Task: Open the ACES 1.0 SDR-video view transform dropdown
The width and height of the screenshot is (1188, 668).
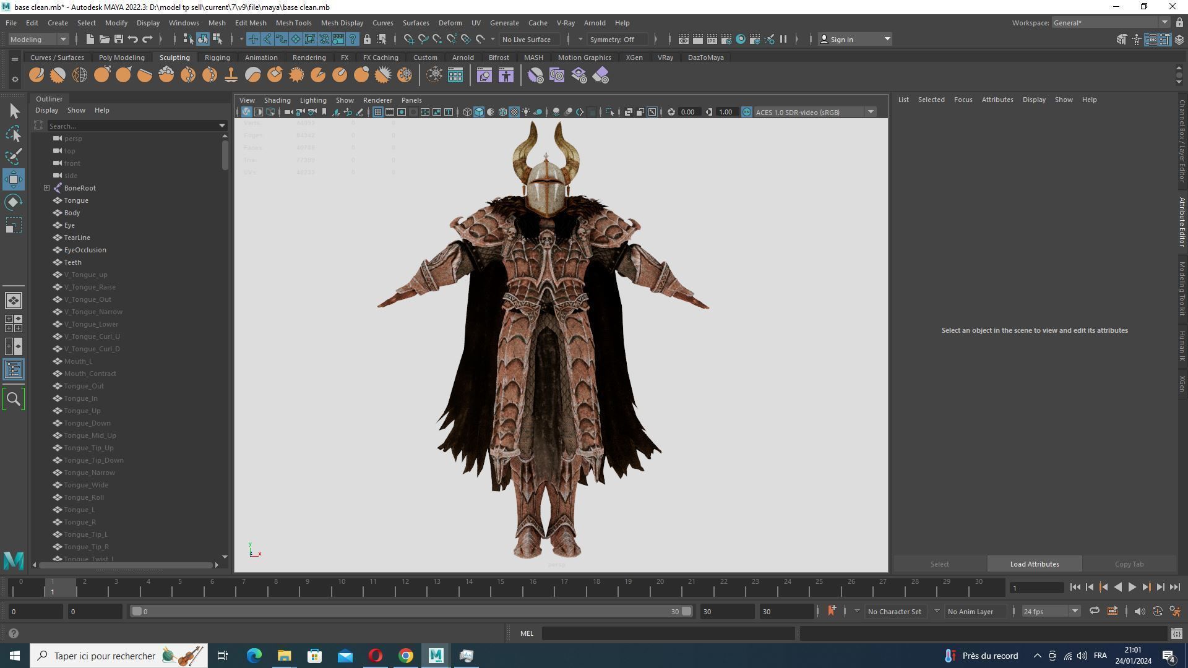Action: pyautogui.click(x=814, y=112)
